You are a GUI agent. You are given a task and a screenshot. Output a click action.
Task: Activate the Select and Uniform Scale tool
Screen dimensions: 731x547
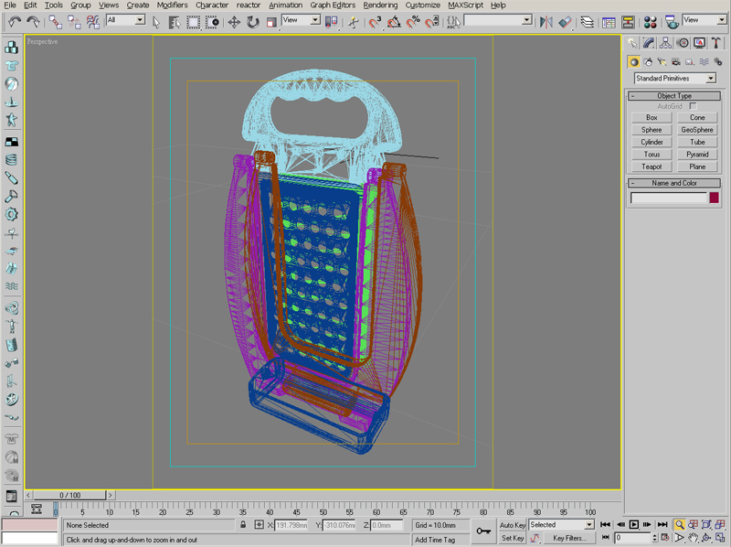pyautogui.click(x=271, y=22)
